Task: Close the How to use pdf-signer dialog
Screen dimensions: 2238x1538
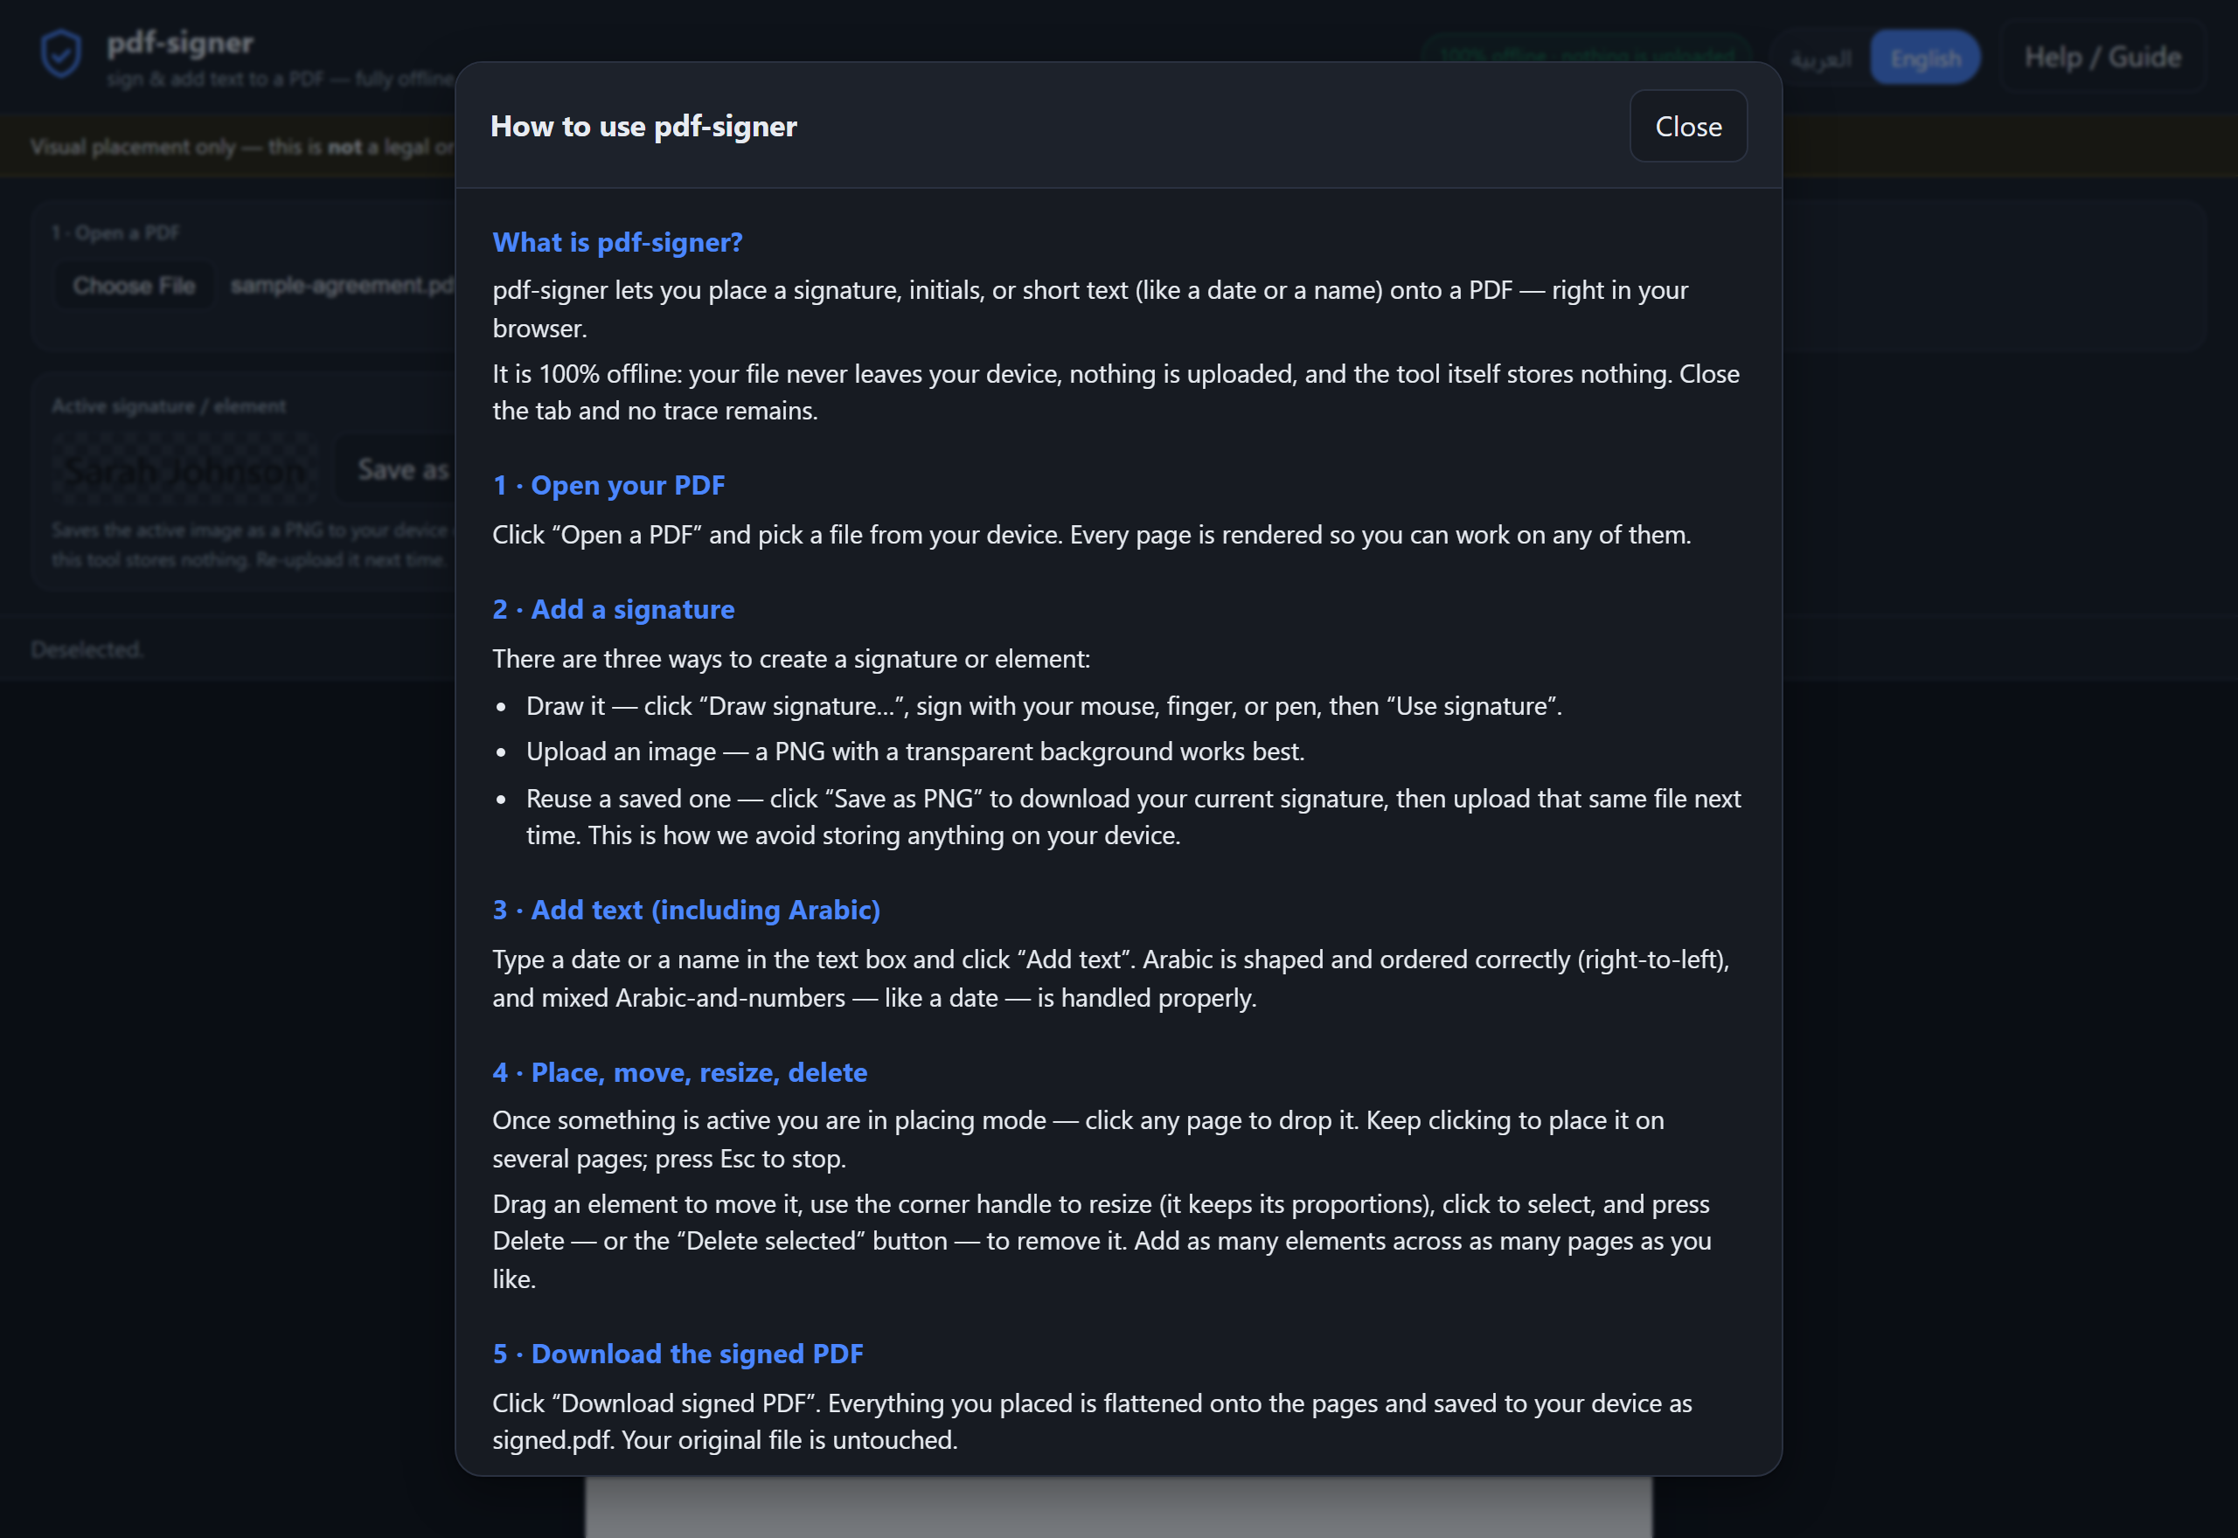Action: [1687, 126]
